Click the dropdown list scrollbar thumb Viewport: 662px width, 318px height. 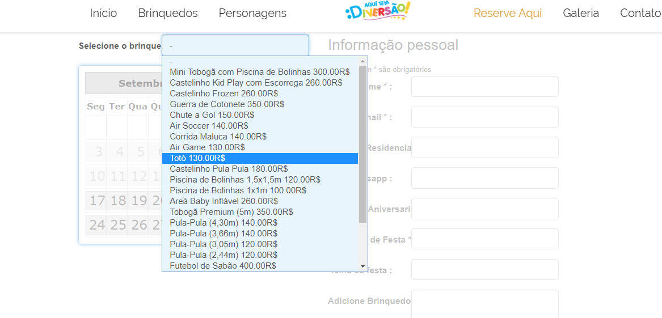point(362,144)
